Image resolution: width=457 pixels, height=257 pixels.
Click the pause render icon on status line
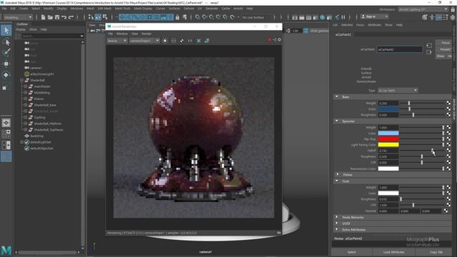click(343, 17)
